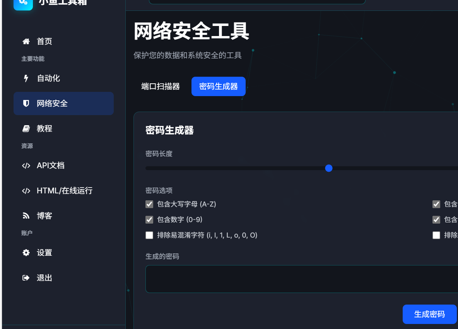Select the book icon beside 教程
Image resolution: width=458 pixels, height=329 pixels.
coord(26,128)
